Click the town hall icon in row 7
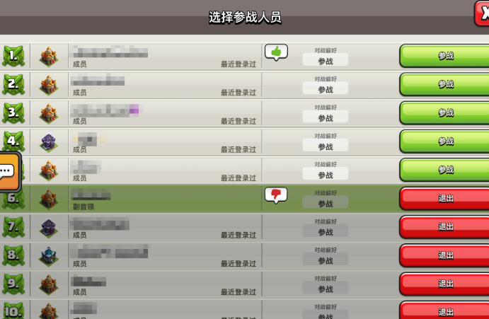 [x=49, y=228]
